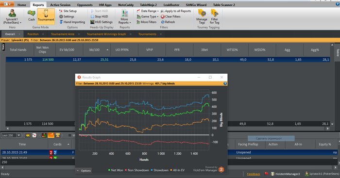Open Manage Tags
340x178 pixels.
point(202,16)
